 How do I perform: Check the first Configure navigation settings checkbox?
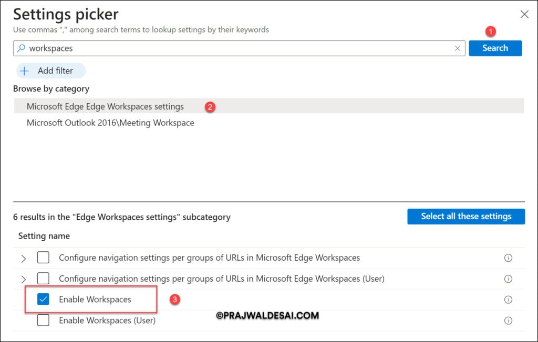[43, 258]
